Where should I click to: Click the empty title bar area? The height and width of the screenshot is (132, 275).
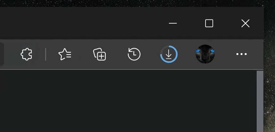tap(79, 23)
